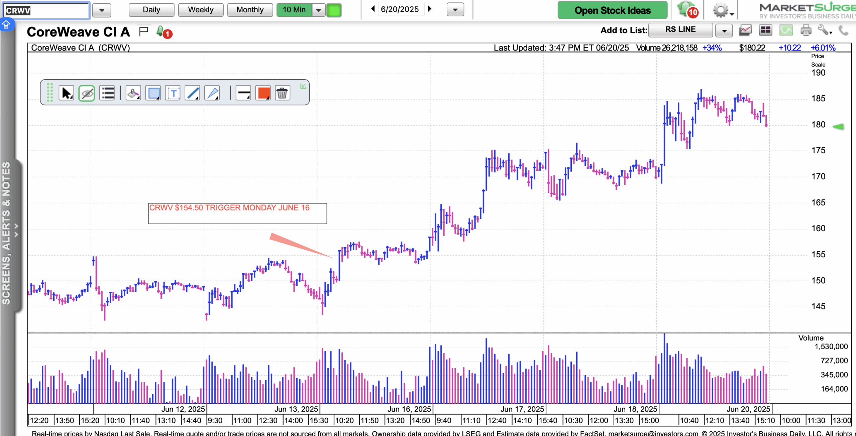Toggle hide drawings eye icon
856x436 pixels.
pos(87,93)
